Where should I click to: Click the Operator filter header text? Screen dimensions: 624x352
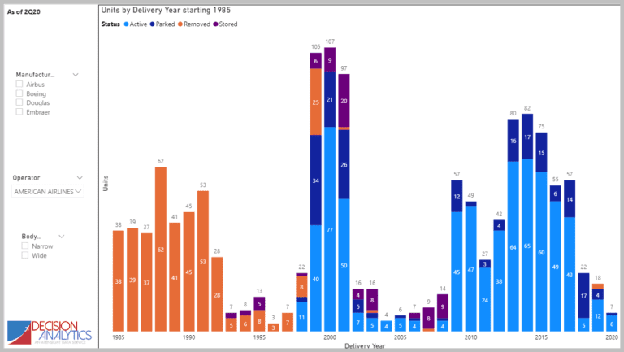click(26, 177)
